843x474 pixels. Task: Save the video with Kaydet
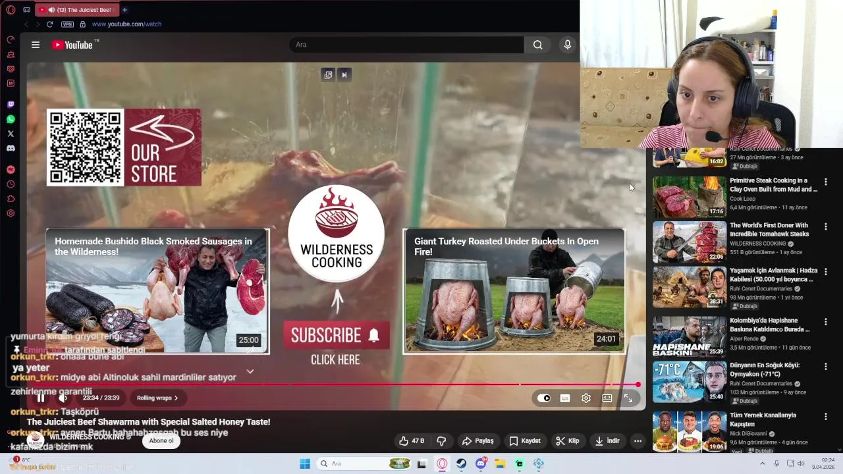(x=525, y=441)
